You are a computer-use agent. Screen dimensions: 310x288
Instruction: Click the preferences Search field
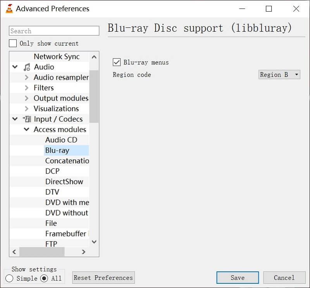(54, 31)
